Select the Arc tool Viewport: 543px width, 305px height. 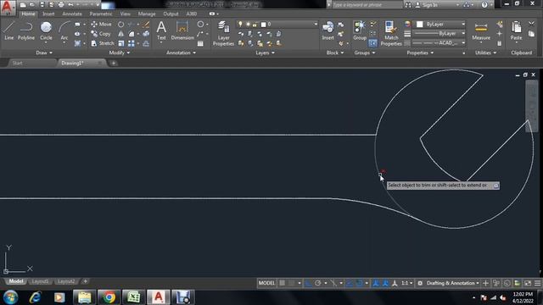64,30
